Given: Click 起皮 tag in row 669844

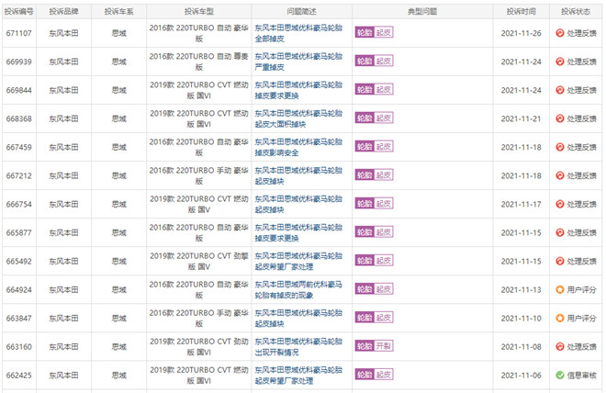Looking at the screenshot, I should [x=384, y=90].
